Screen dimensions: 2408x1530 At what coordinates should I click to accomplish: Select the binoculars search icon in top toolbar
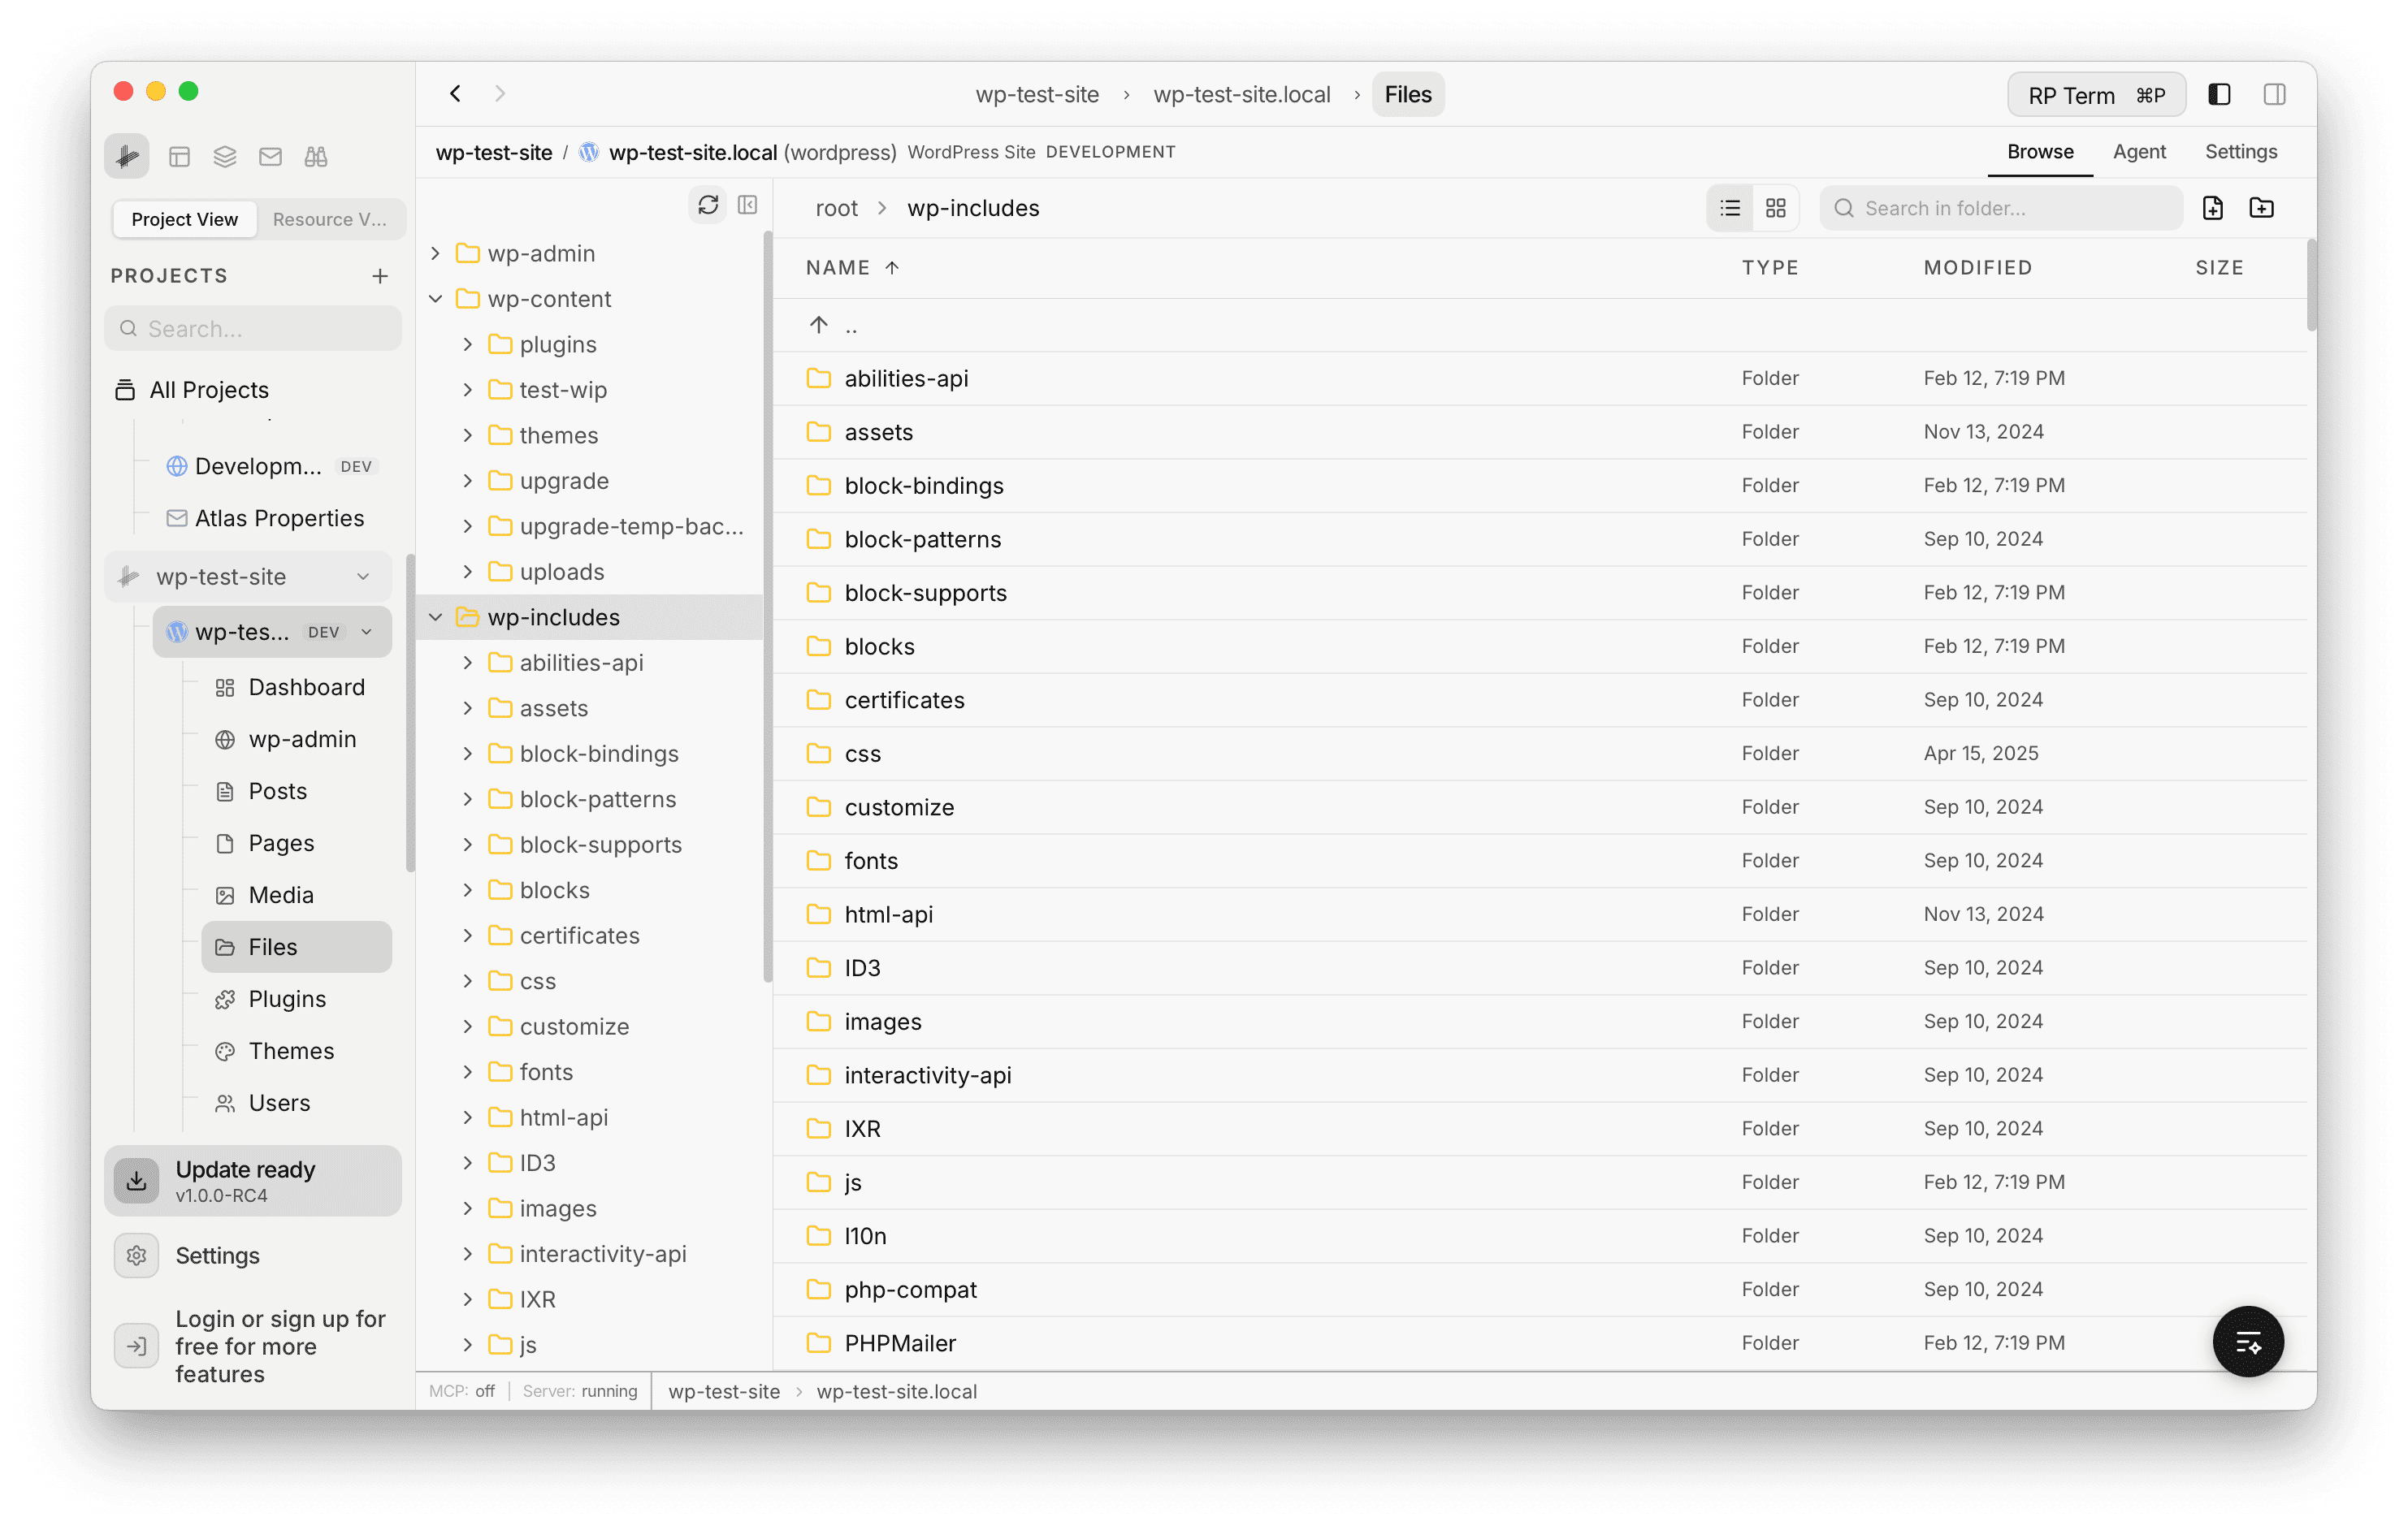click(x=315, y=156)
